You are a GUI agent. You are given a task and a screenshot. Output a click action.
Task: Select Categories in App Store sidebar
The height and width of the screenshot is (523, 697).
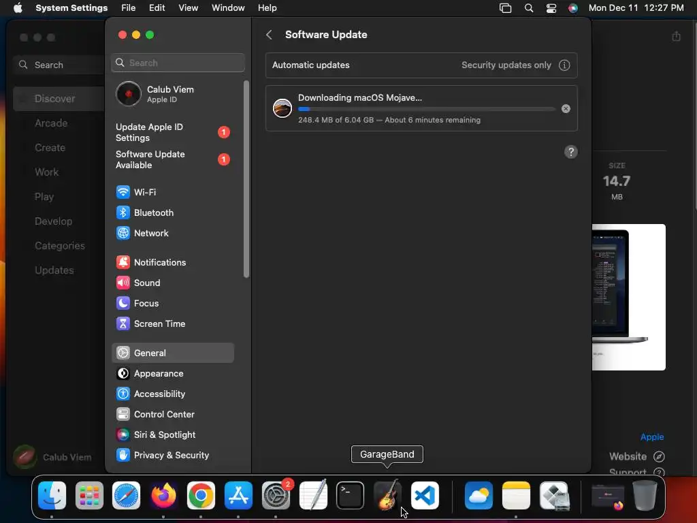[59, 245]
